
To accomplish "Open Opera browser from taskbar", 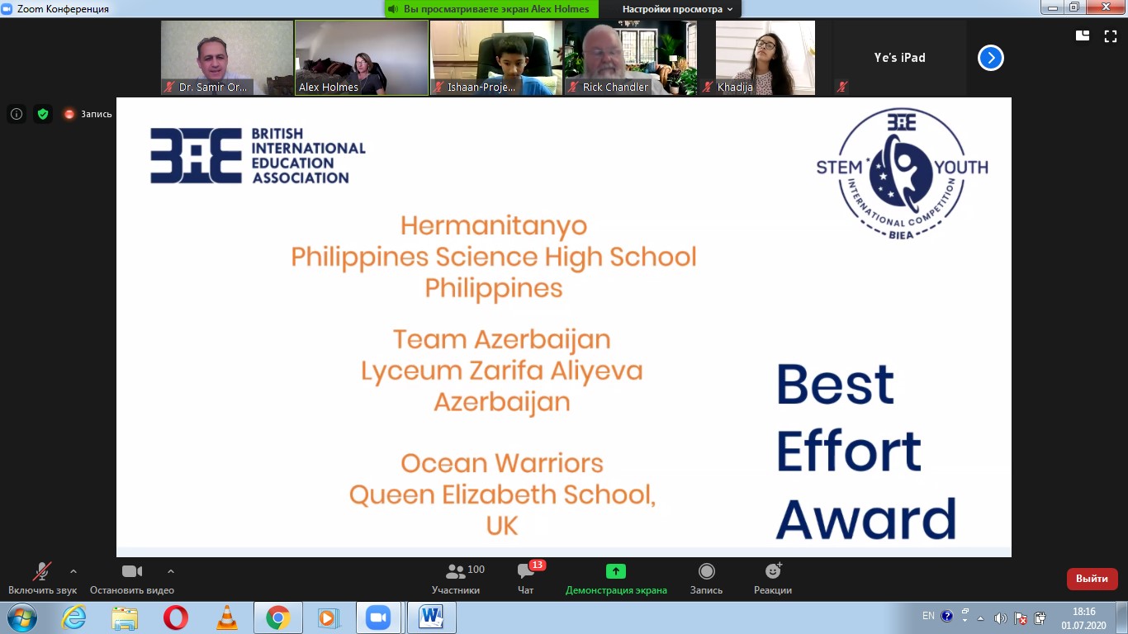I will coord(176,617).
